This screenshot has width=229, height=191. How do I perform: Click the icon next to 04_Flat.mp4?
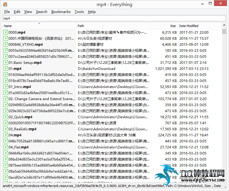tap(5, 147)
